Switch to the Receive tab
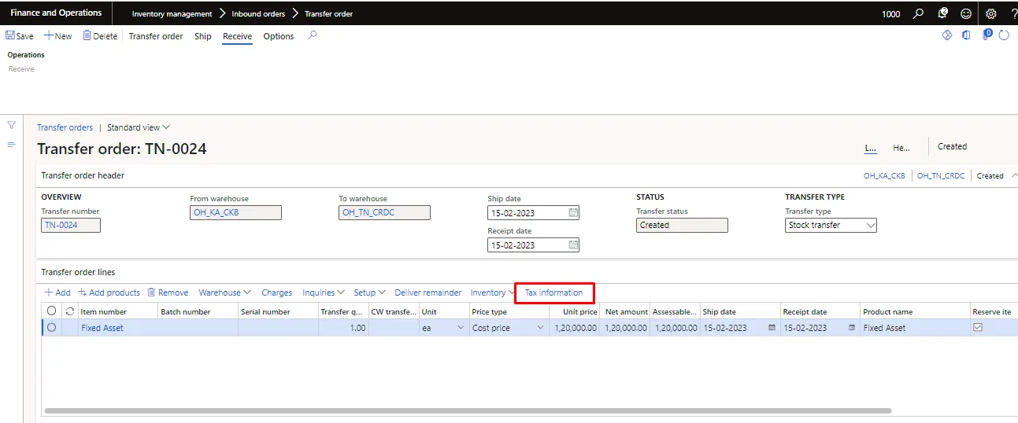Screen dimensions: 1018x423 [x=237, y=36]
